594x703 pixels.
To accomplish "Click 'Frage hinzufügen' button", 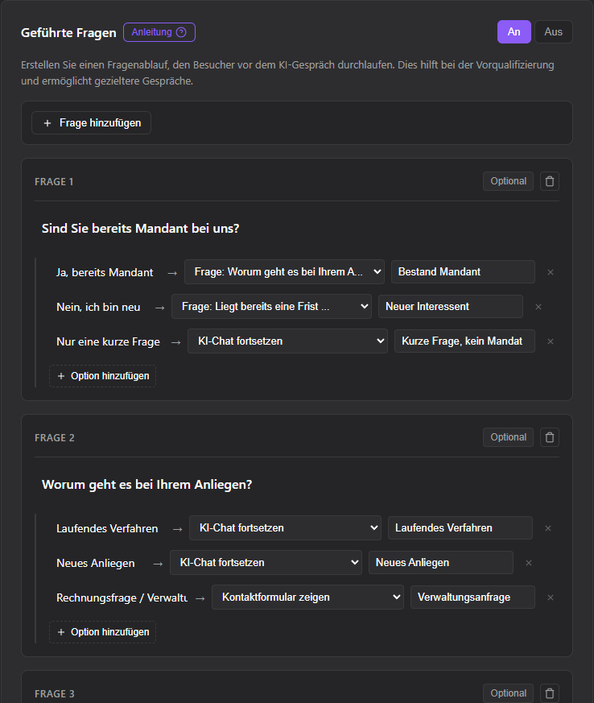I will click(91, 123).
